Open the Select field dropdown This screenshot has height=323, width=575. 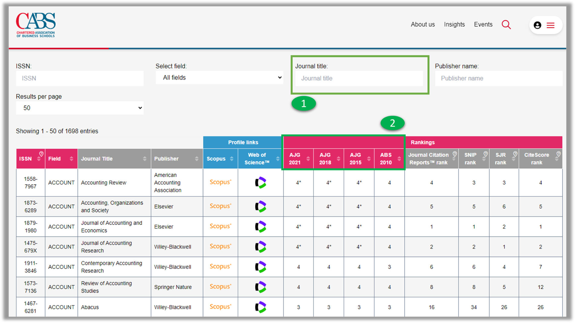[x=219, y=78]
